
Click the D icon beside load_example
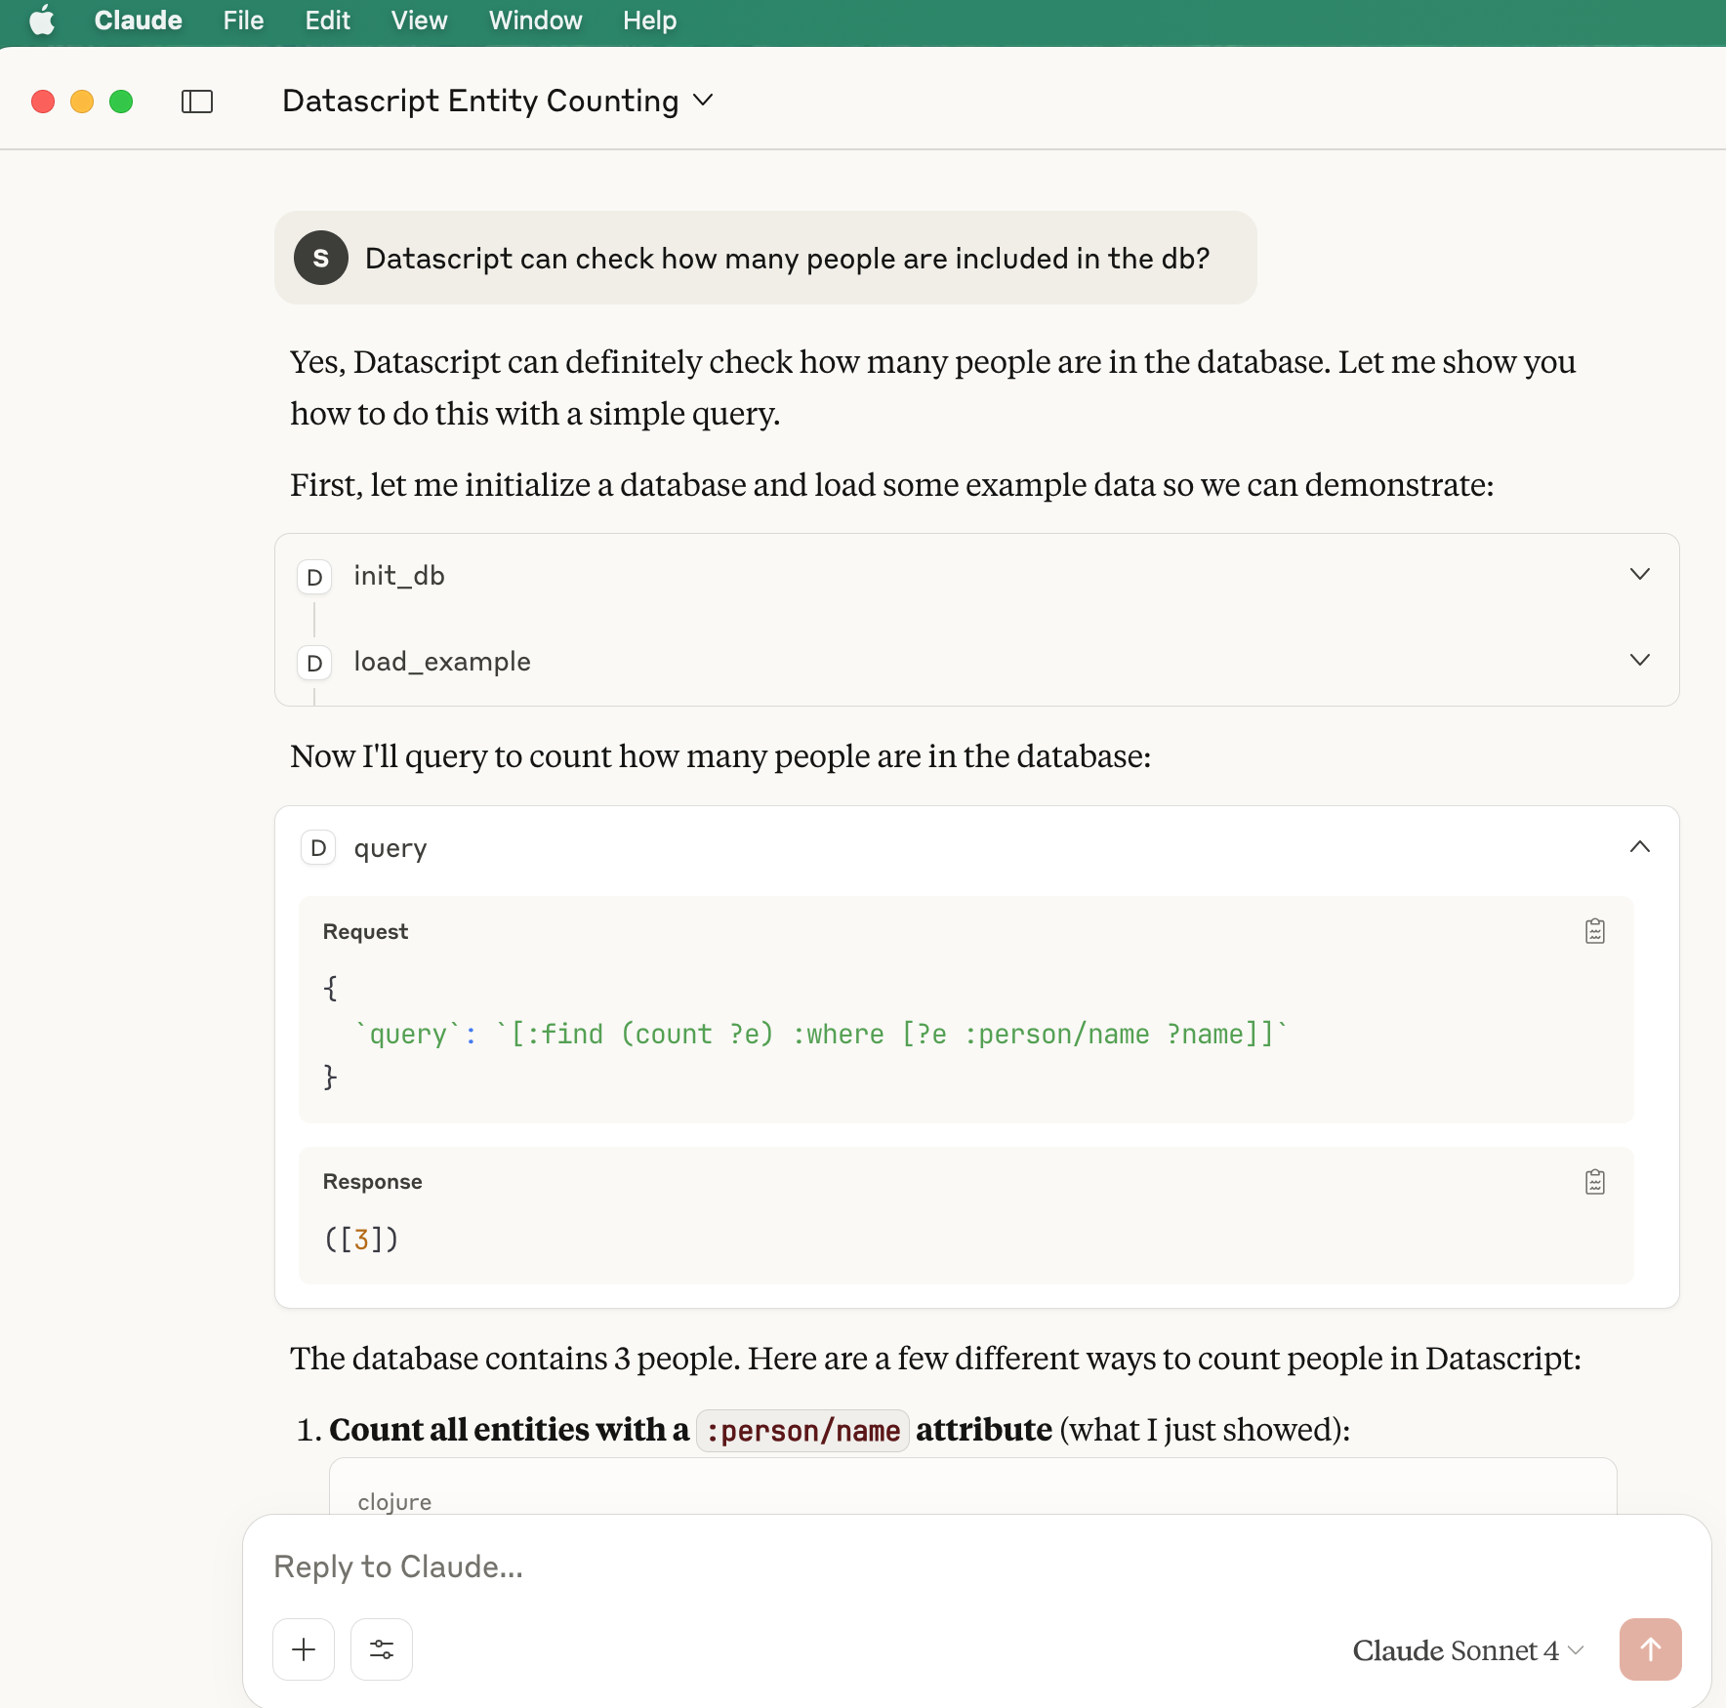(x=314, y=663)
